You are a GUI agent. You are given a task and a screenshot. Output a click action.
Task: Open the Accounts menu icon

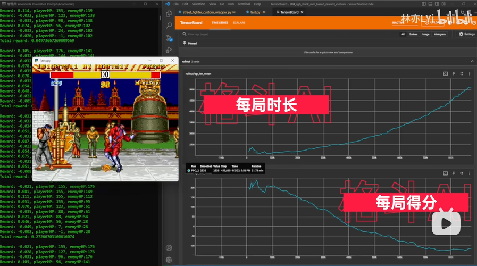click(x=169, y=248)
